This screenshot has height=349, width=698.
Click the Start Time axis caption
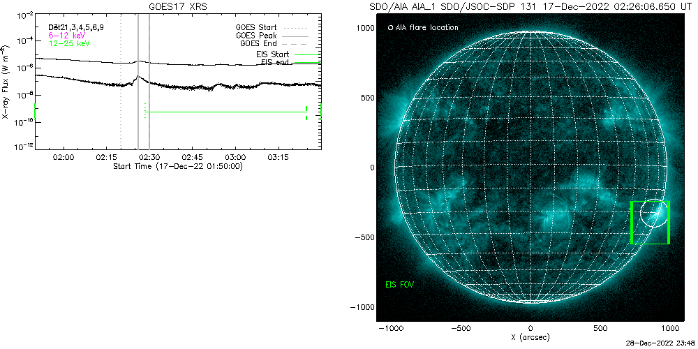tap(177, 166)
